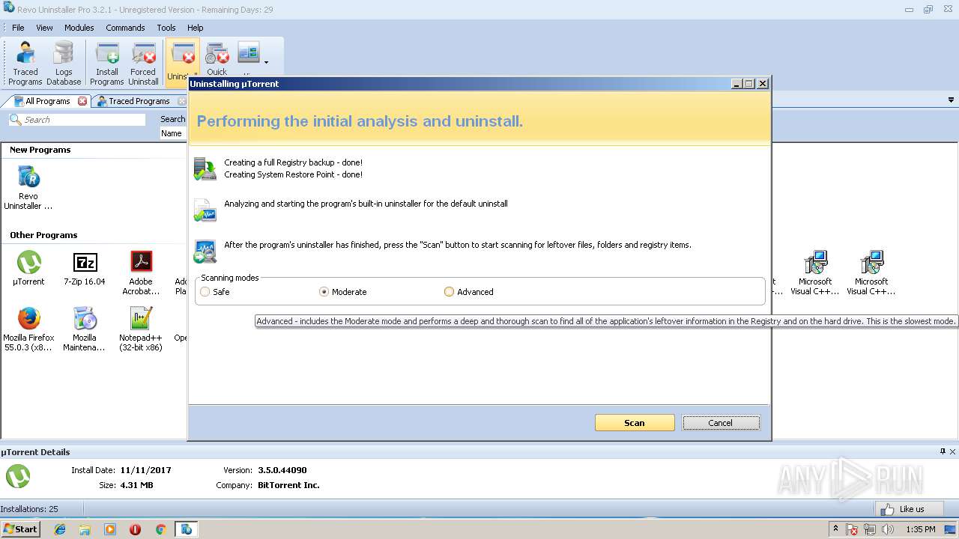Image resolution: width=959 pixels, height=539 pixels.
Task: Close the Uninstalling µTorrent dialog
Action: [x=763, y=84]
